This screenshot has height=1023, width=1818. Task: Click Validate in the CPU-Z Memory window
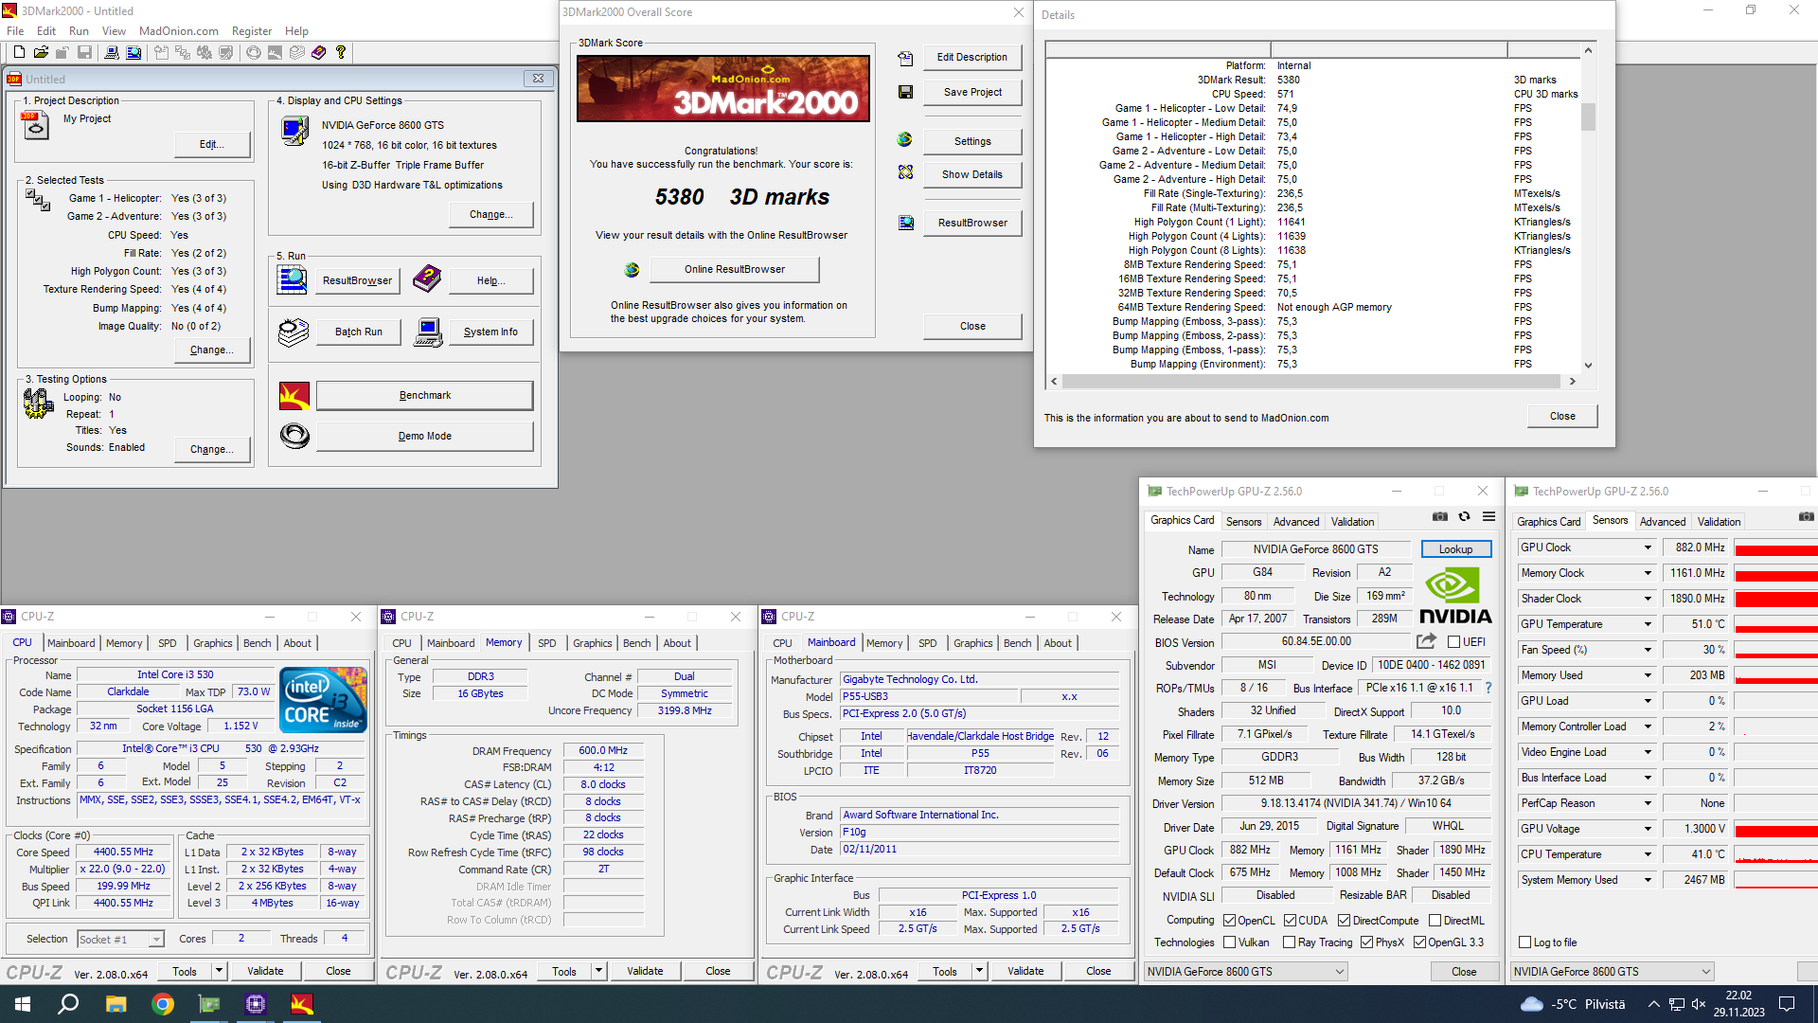click(645, 971)
